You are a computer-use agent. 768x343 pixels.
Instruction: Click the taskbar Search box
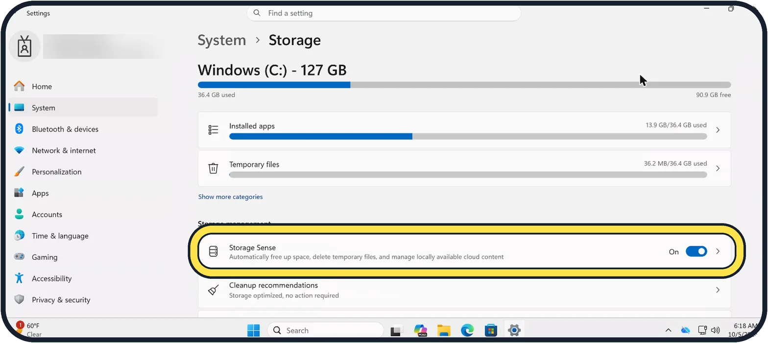(325, 330)
